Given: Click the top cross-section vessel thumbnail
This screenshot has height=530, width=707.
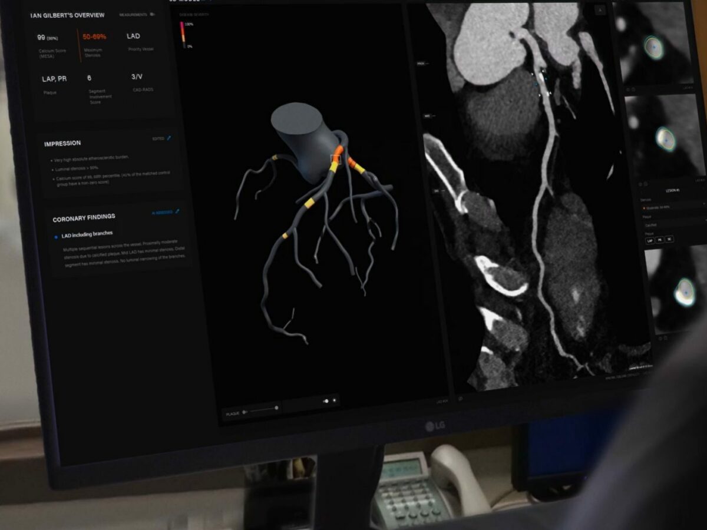Looking at the screenshot, I should tap(653, 47).
